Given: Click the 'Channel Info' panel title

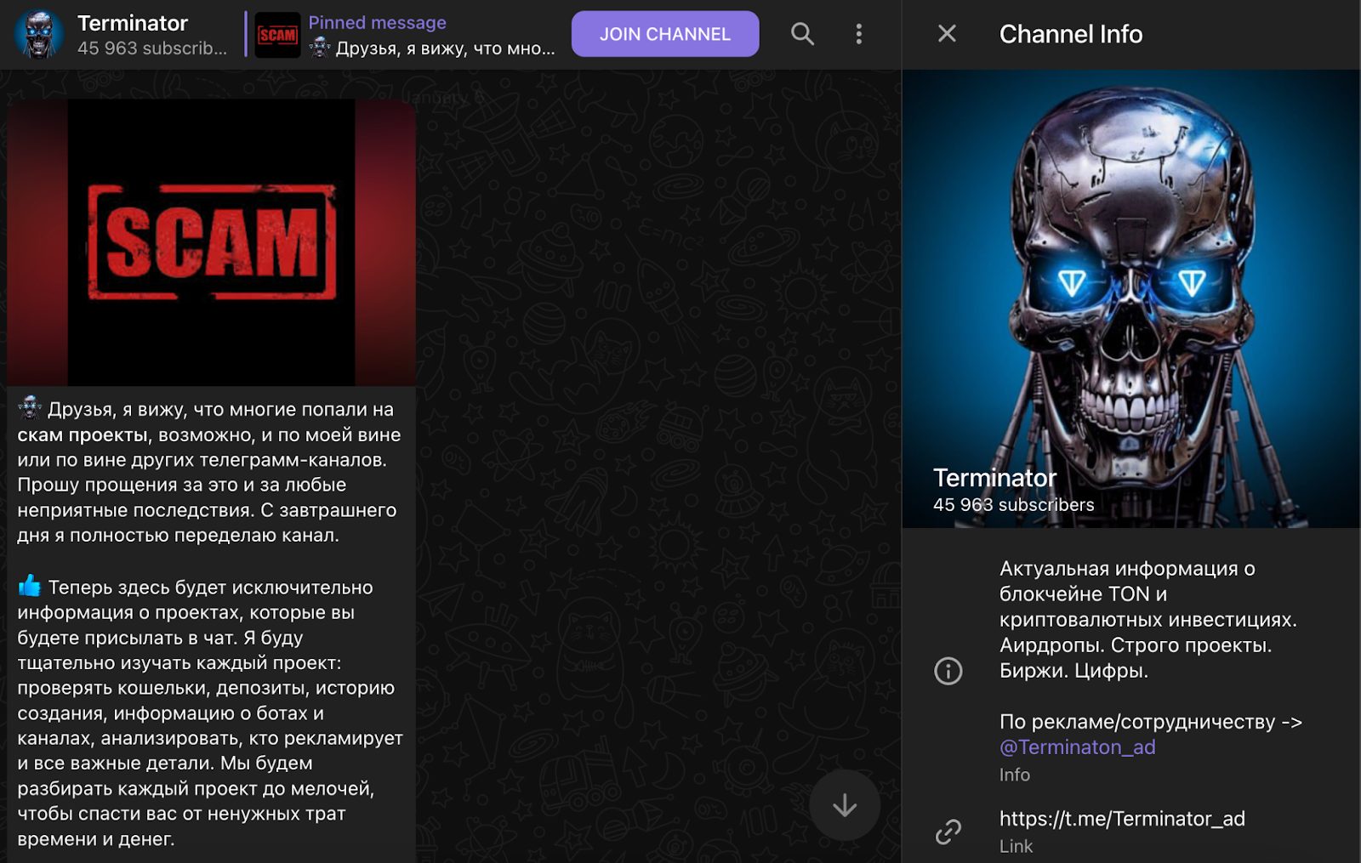Looking at the screenshot, I should [x=1071, y=34].
